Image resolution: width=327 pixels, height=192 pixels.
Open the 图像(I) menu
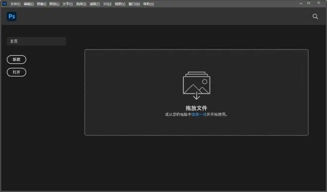click(42, 4)
